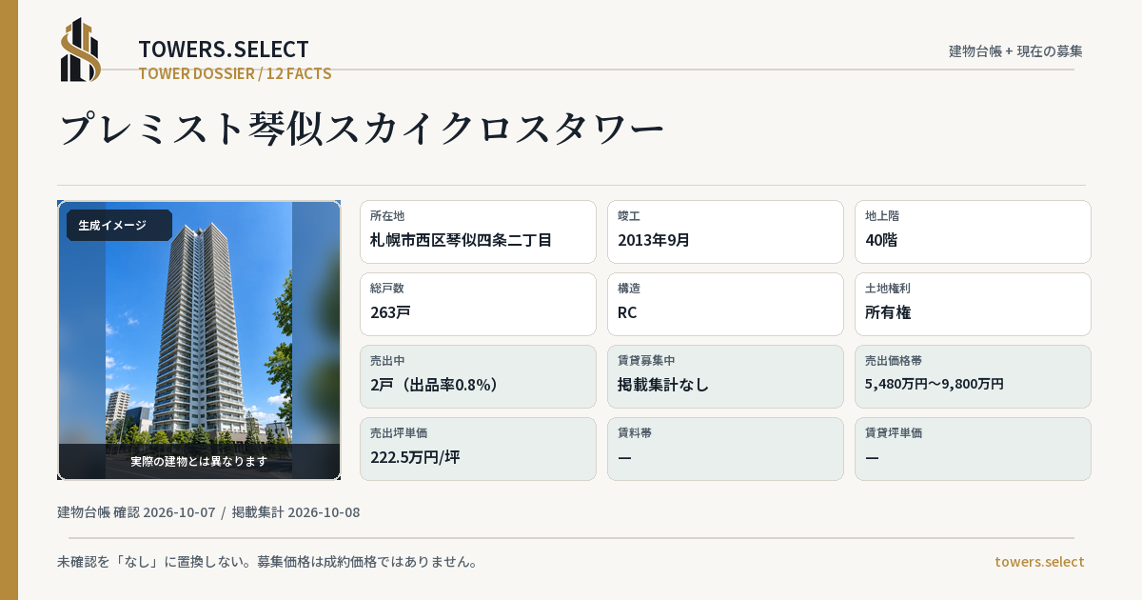1142x600 pixels.
Task: Click the 地上階 40階 card
Action: (973, 231)
